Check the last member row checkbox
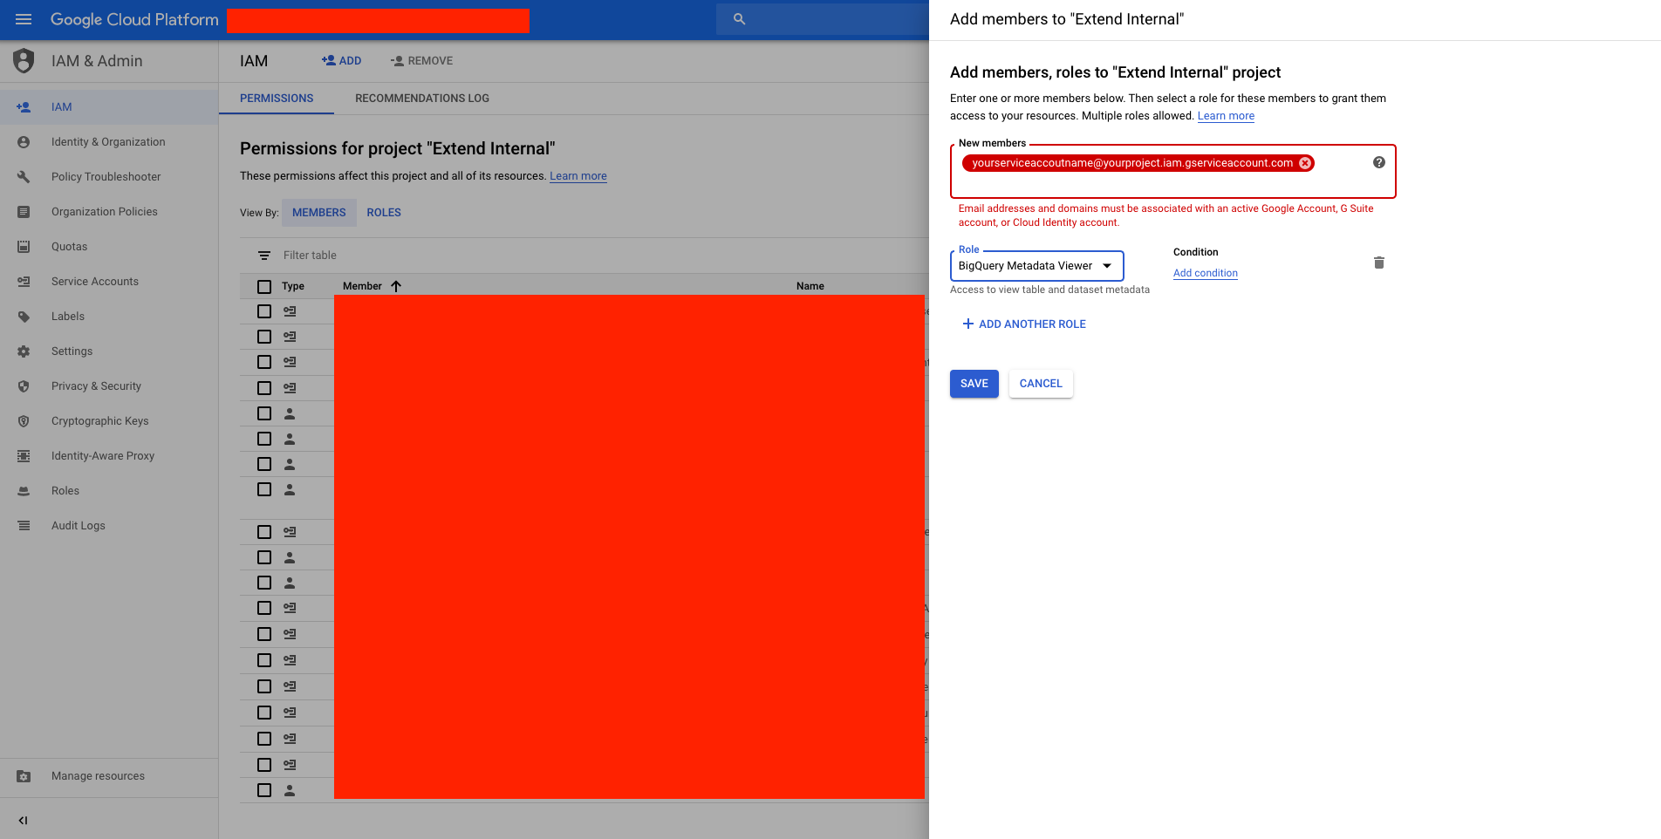 [264, 790]
